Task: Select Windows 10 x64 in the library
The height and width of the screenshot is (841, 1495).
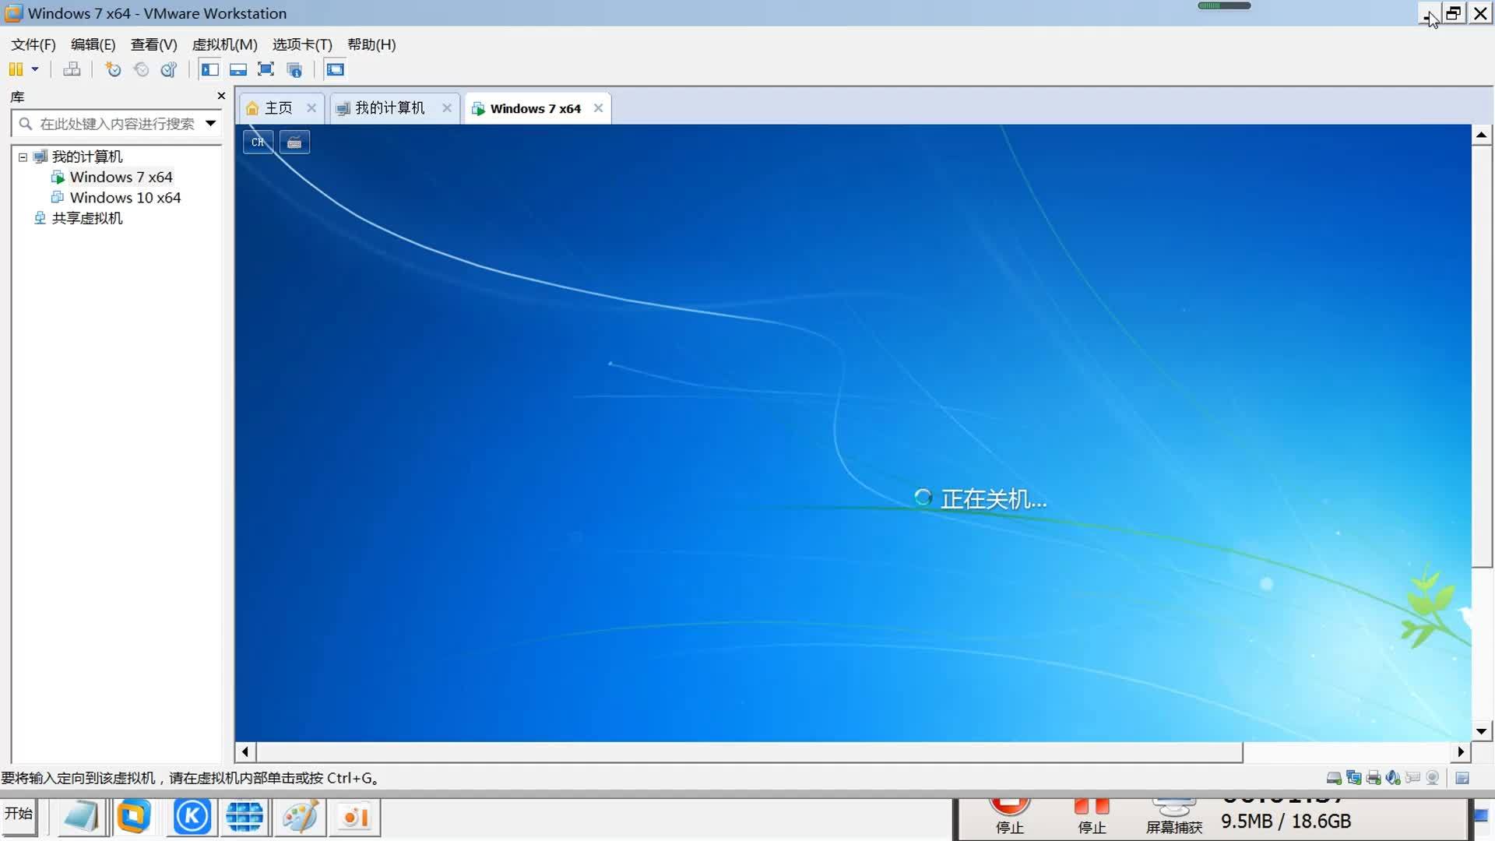Action: (x=125, y=198)
